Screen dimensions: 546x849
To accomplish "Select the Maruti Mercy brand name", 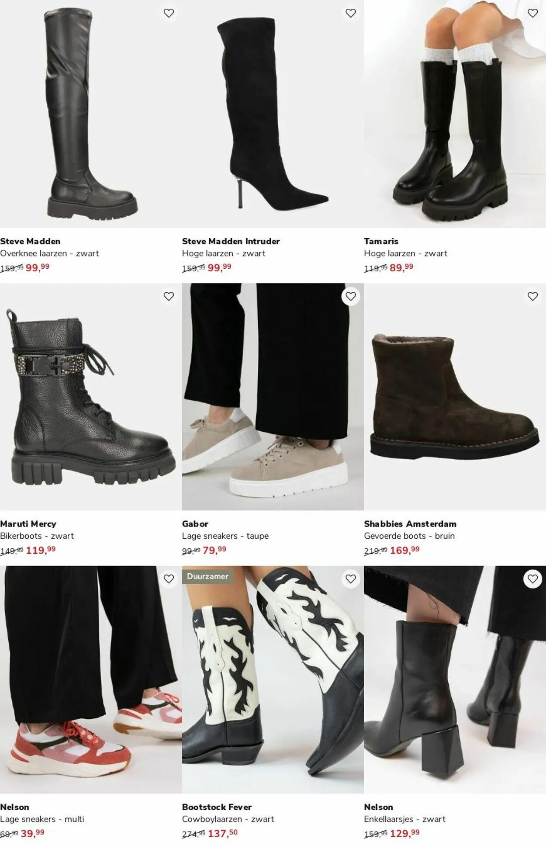I will point(28,524).
